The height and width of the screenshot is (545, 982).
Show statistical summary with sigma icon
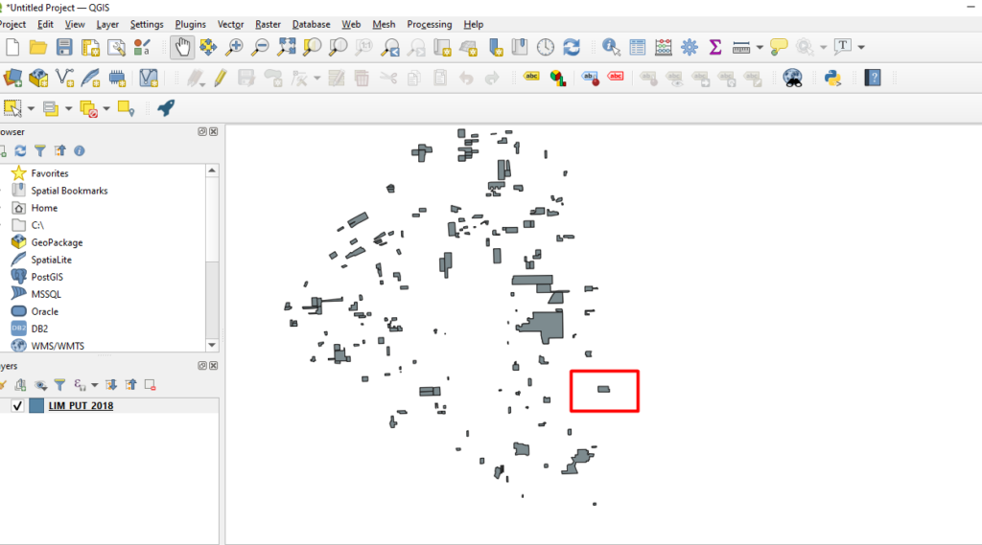click(715, 46)
